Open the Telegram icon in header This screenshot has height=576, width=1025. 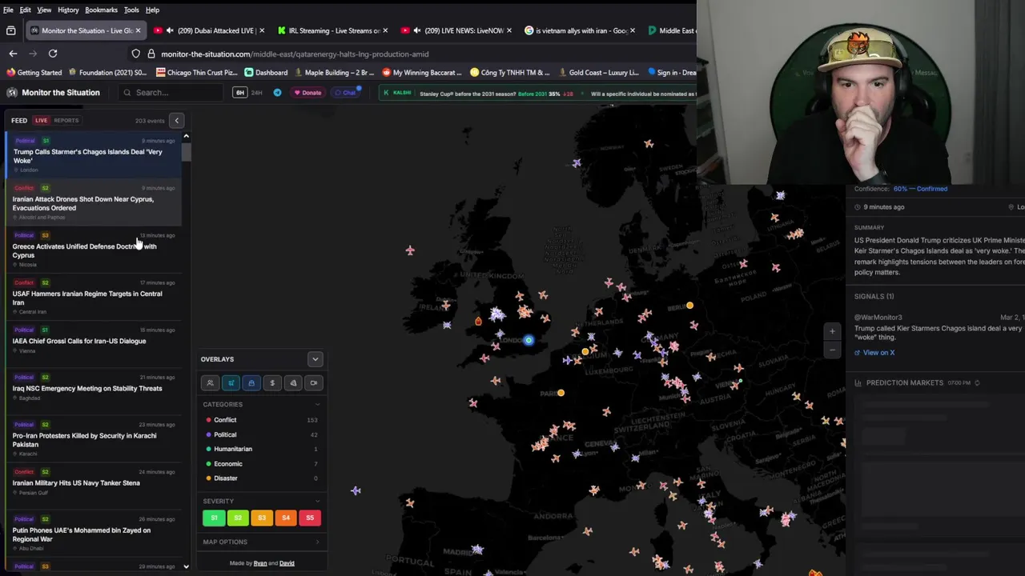277,93
